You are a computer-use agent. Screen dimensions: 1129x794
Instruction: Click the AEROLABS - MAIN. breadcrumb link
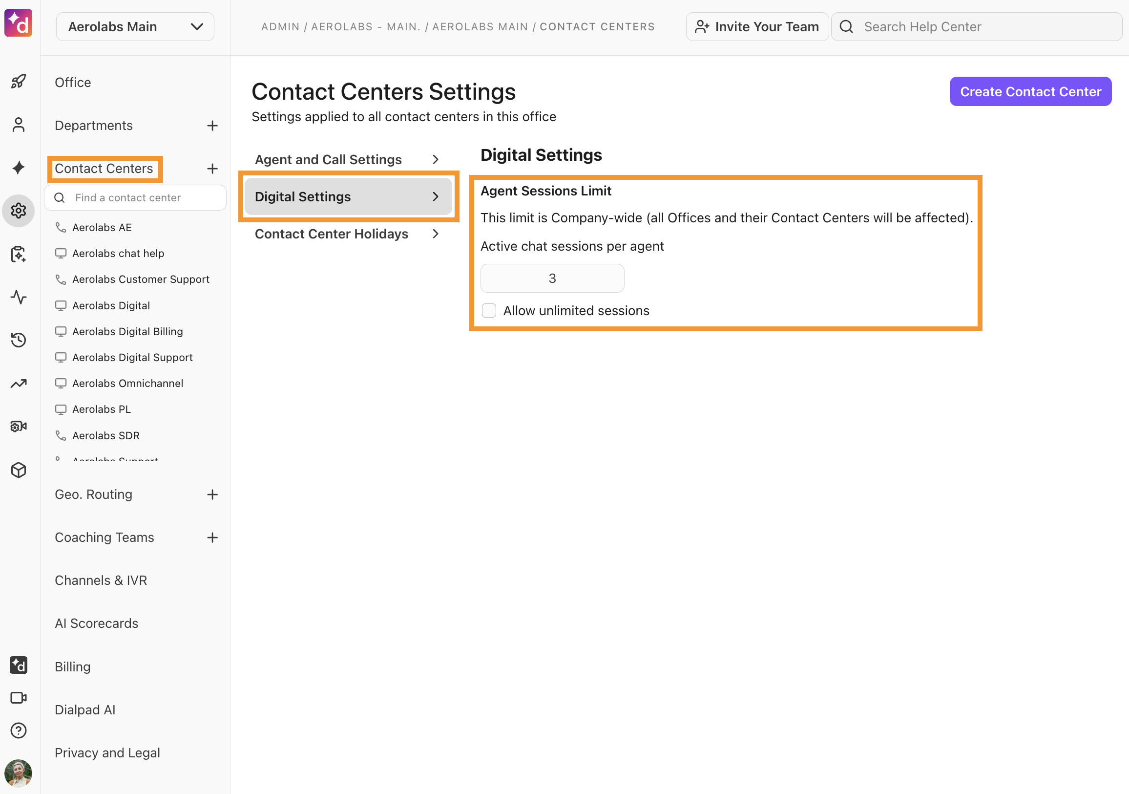[366, 26]
